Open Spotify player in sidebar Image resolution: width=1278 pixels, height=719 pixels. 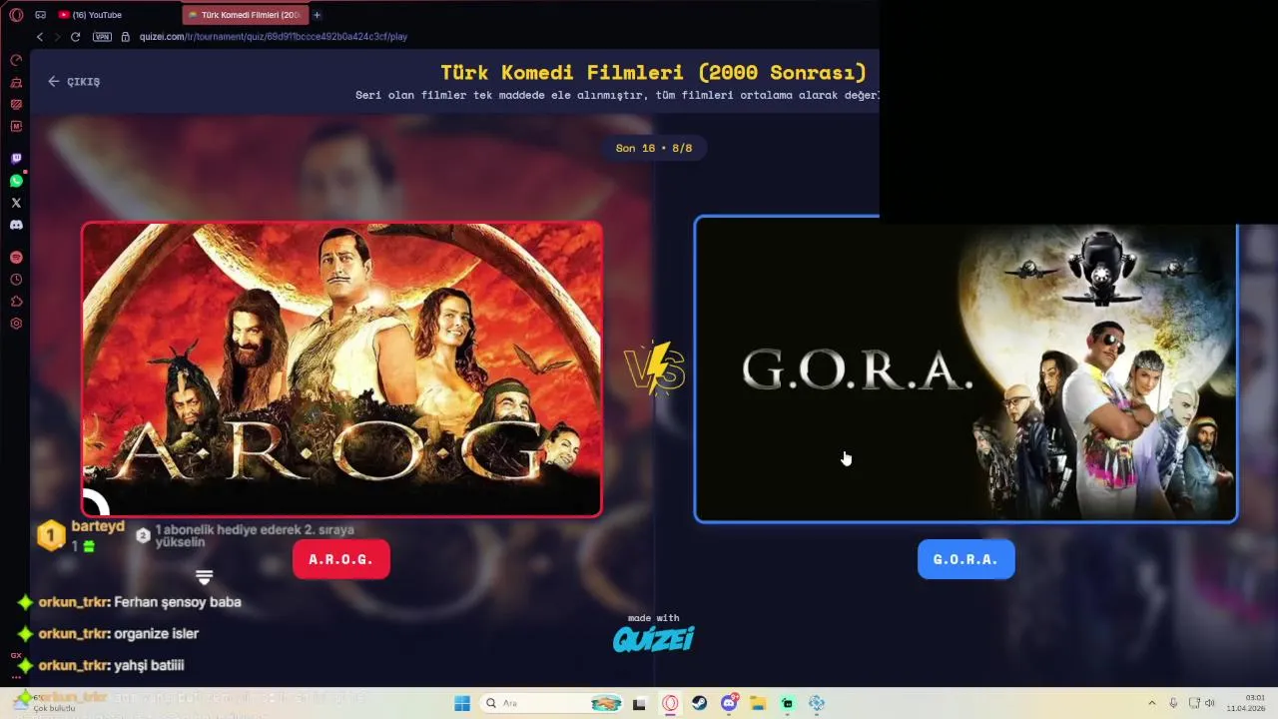[x=16, y=258]
